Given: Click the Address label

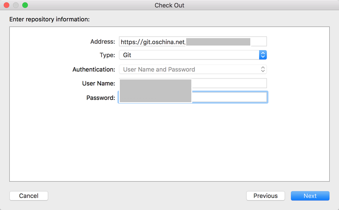Looking at the screenshot, I should click(x=103, y=41).
